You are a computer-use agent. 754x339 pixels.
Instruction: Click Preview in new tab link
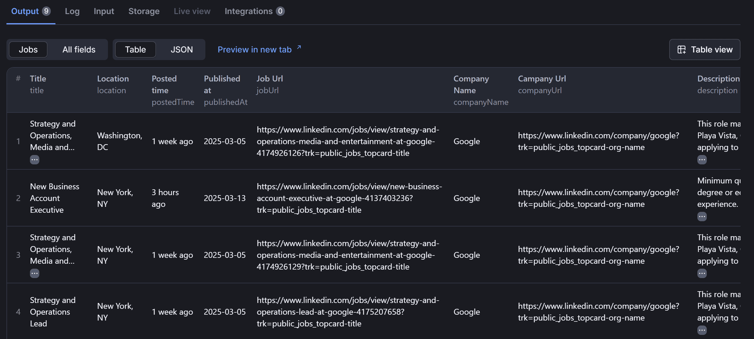click(254, 50)
